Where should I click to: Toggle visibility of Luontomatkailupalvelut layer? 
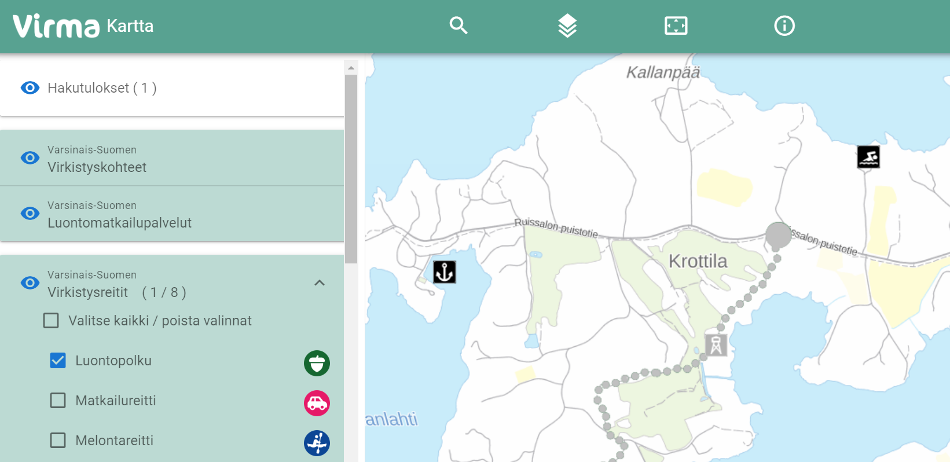click(x=30, y=213)
